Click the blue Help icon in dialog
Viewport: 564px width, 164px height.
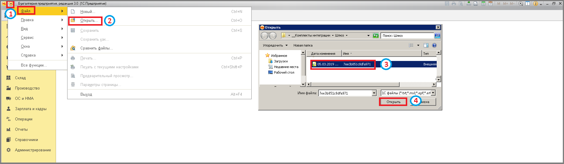pos(434,45)
